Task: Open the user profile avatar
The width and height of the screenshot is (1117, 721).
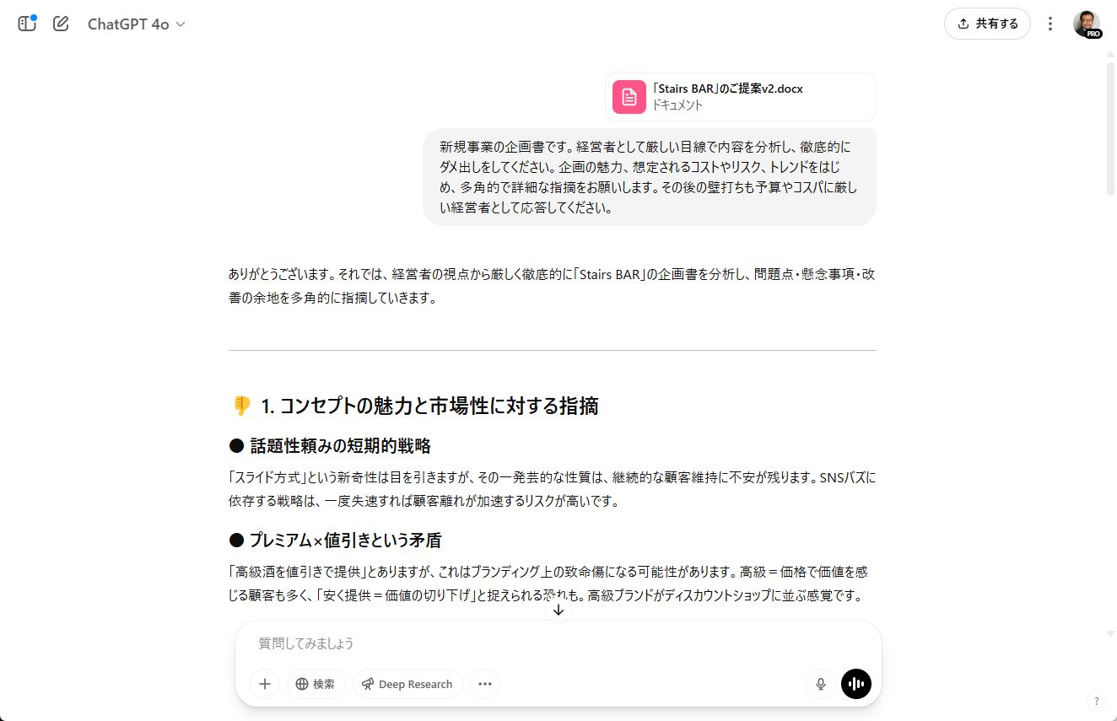Action: 1087,24
